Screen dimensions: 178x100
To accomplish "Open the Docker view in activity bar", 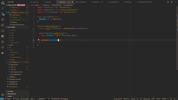I will (x=3, y=53).
